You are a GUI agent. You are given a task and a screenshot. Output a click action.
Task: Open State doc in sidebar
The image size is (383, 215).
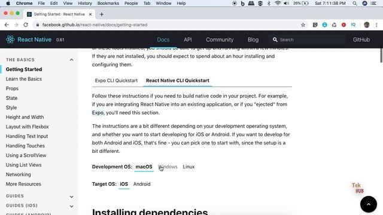(x=11, y=98)
